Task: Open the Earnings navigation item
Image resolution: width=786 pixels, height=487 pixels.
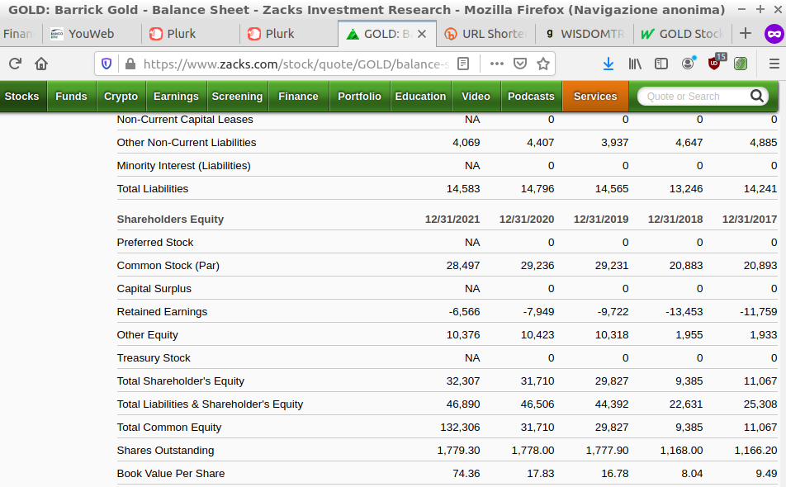Action: [x=176, y=97]
